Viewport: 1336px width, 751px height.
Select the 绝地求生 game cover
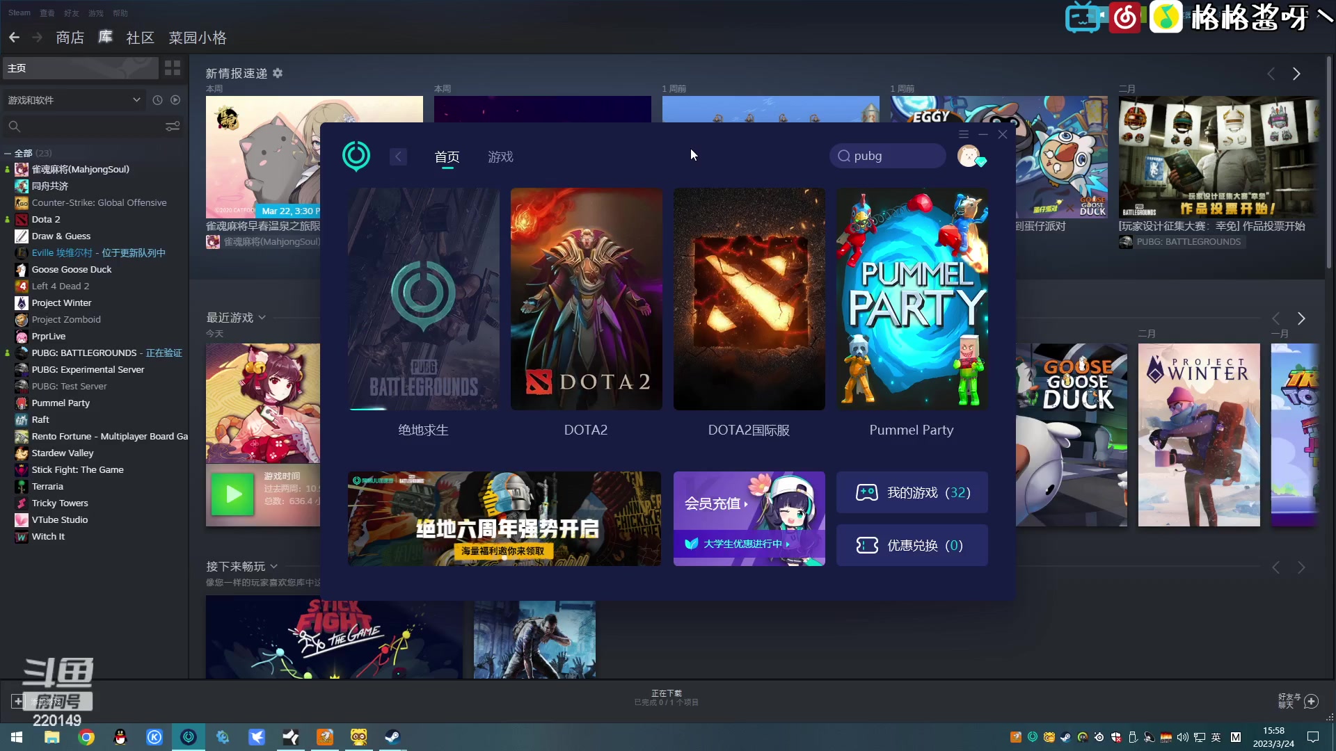click(423, 299)
